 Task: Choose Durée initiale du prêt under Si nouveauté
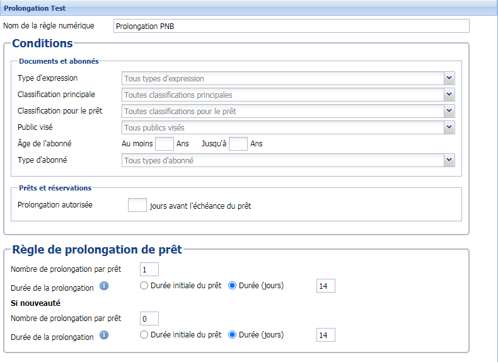coord(144,335)
